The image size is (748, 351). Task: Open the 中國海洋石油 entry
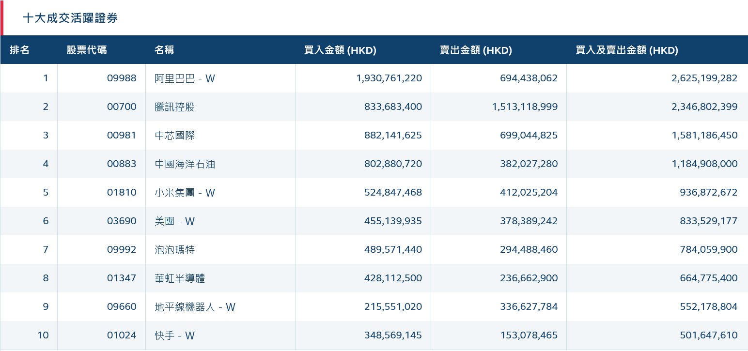point(185,164)
